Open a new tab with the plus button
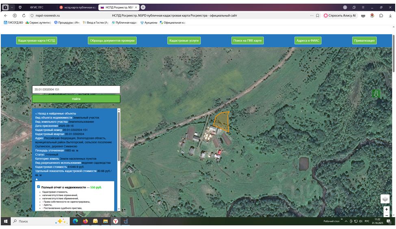The height and width of the screenshot is (229, 396). point(143,7)
